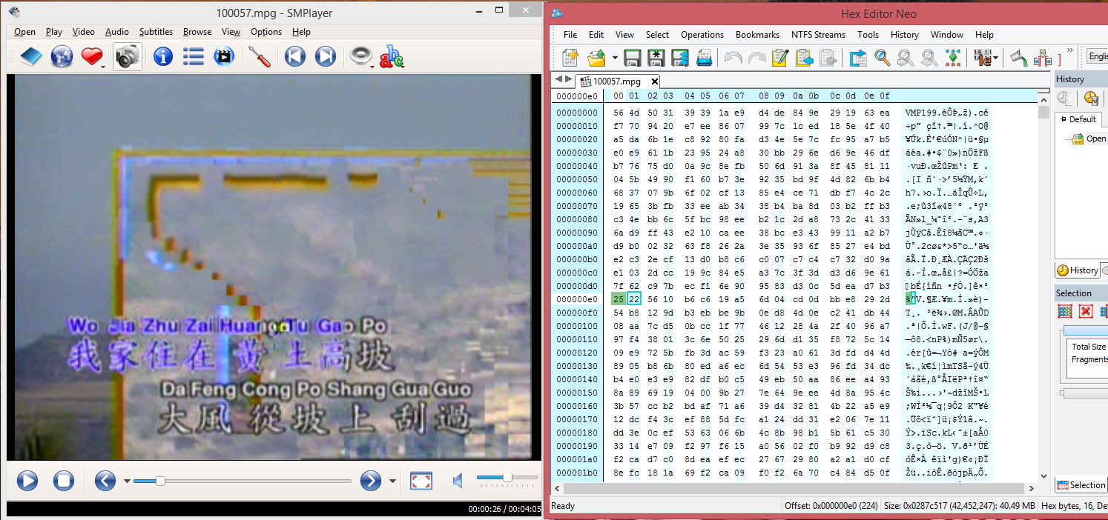
Task: Click the audio speaker icon in SMPlayer toolbar
Action: pos(360,56)
